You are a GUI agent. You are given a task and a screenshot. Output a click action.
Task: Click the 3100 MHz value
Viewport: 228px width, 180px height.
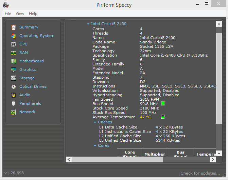coord(149,108)
